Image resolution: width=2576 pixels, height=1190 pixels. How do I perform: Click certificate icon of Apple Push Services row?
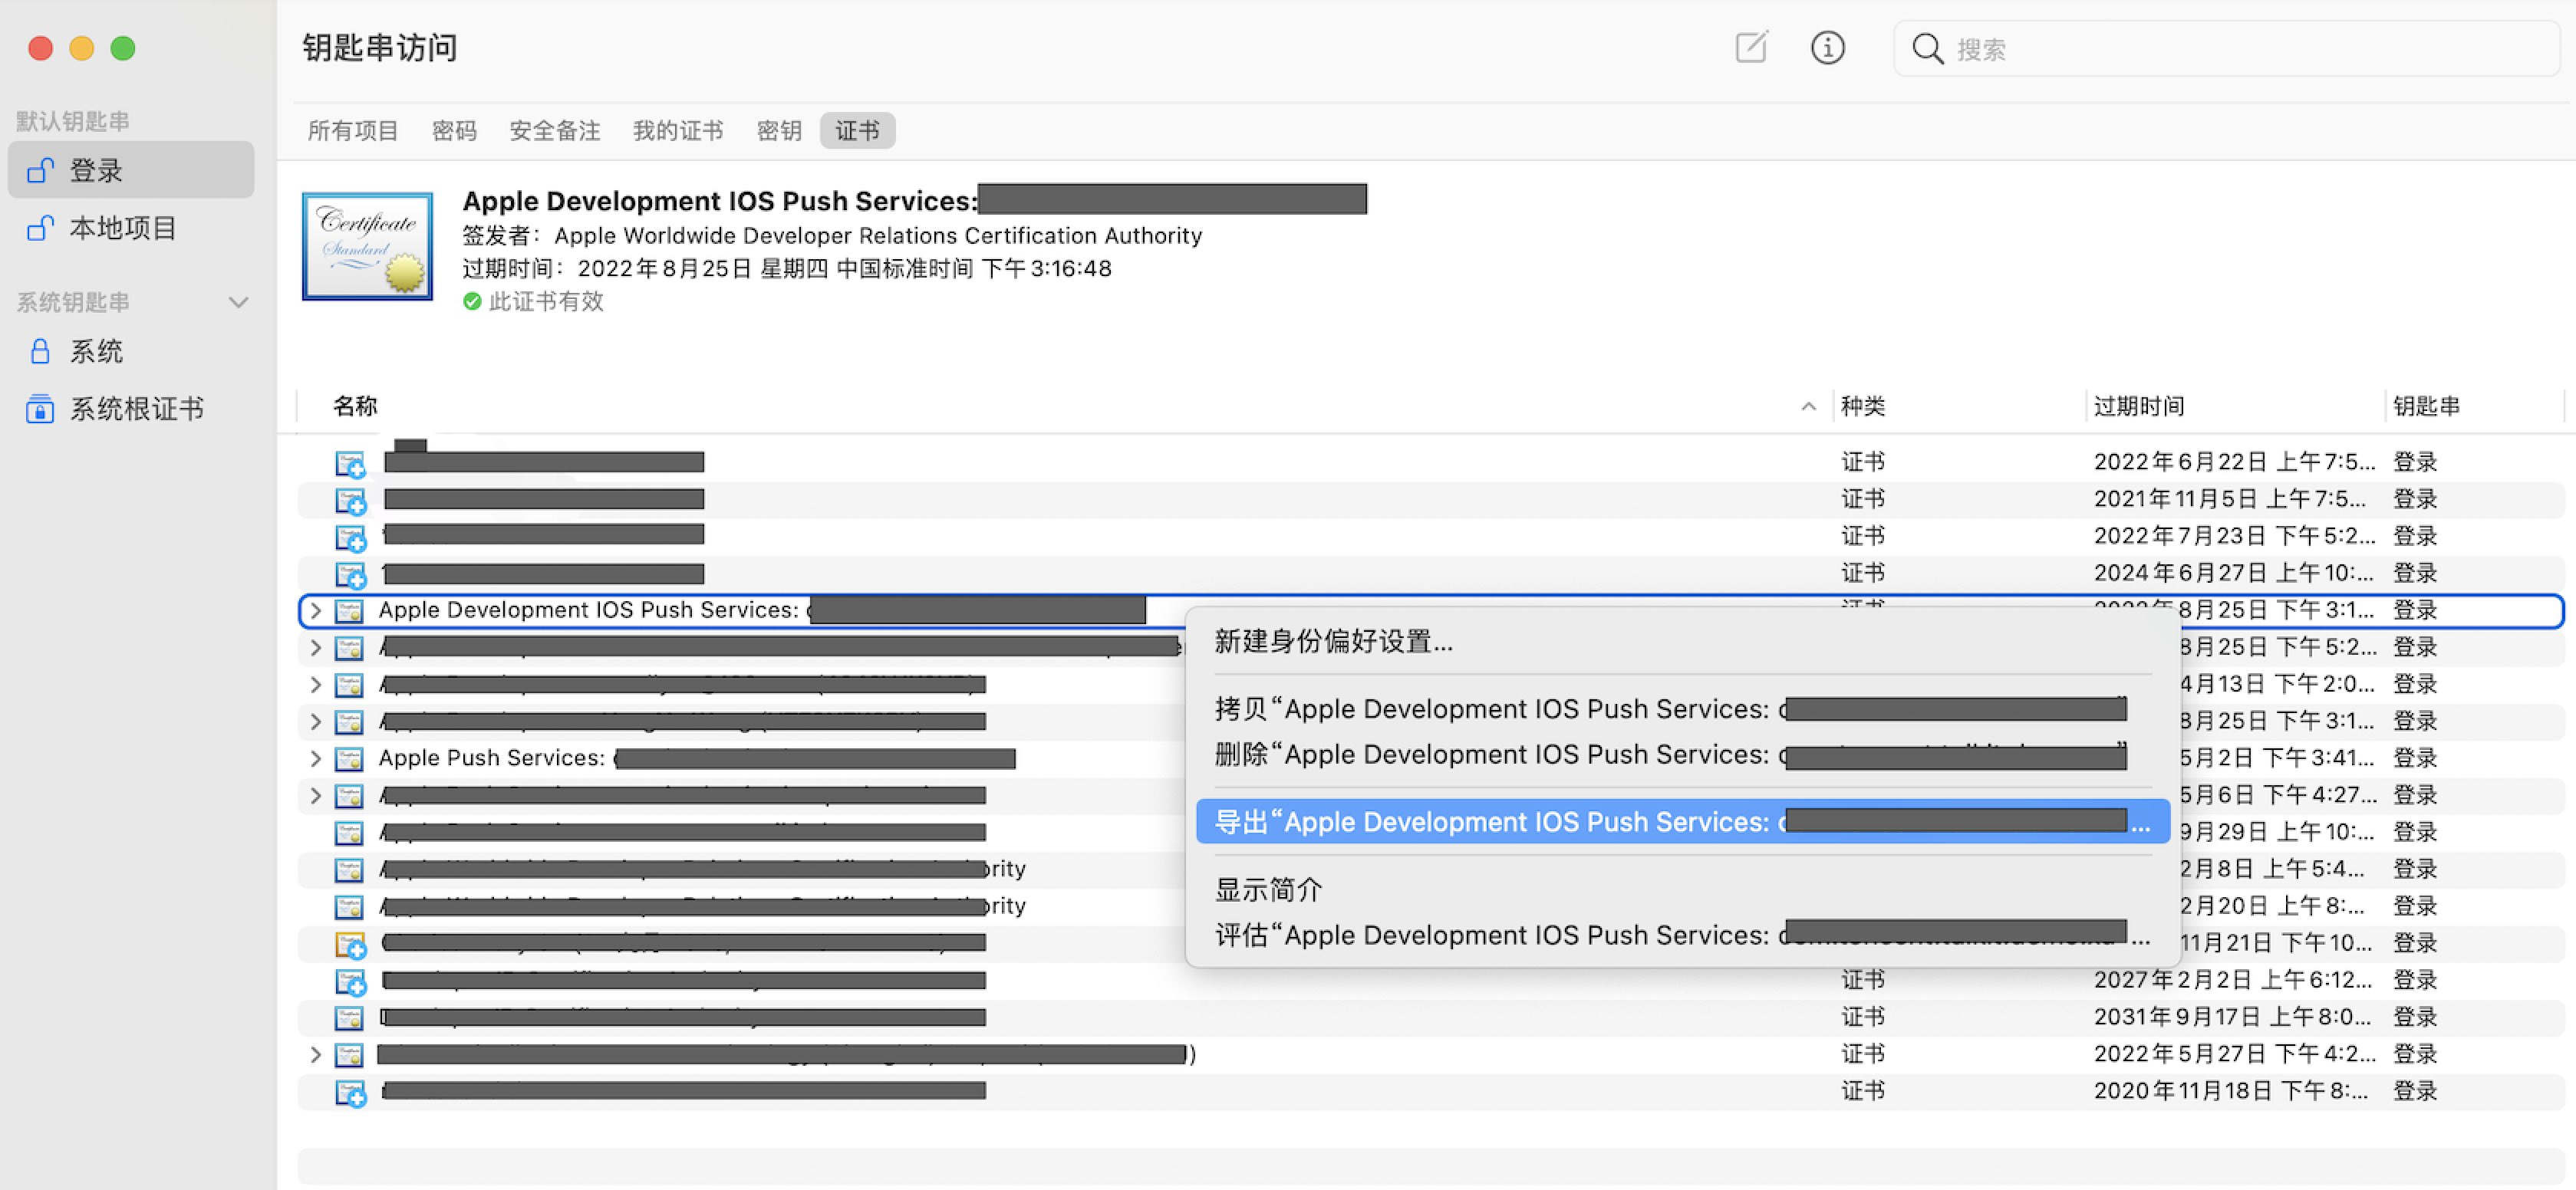pyautogui.click(x=348, y=758)
